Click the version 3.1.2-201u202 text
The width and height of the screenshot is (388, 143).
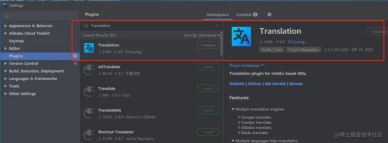336,50
